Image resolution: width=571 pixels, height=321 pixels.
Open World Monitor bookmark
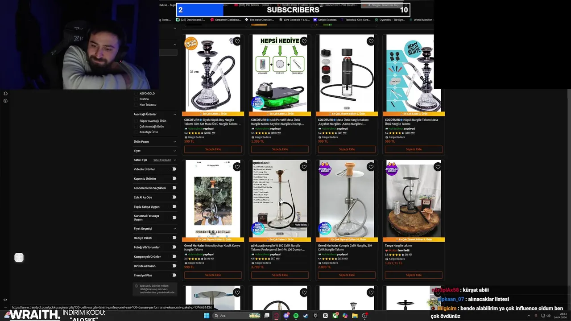[x=421, y=20]
